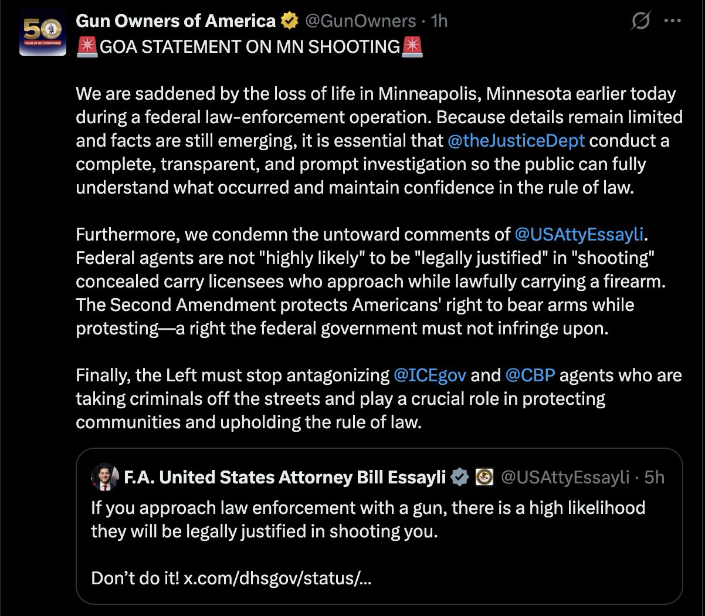This screenshot has width=705, height=616.
Task: Click the DOJ affiliation badge in the quoted post
Action: click(x=484, y=478)
